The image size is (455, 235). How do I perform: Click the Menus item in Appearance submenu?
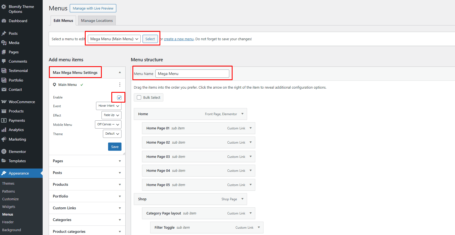click(x=8, y=214)
